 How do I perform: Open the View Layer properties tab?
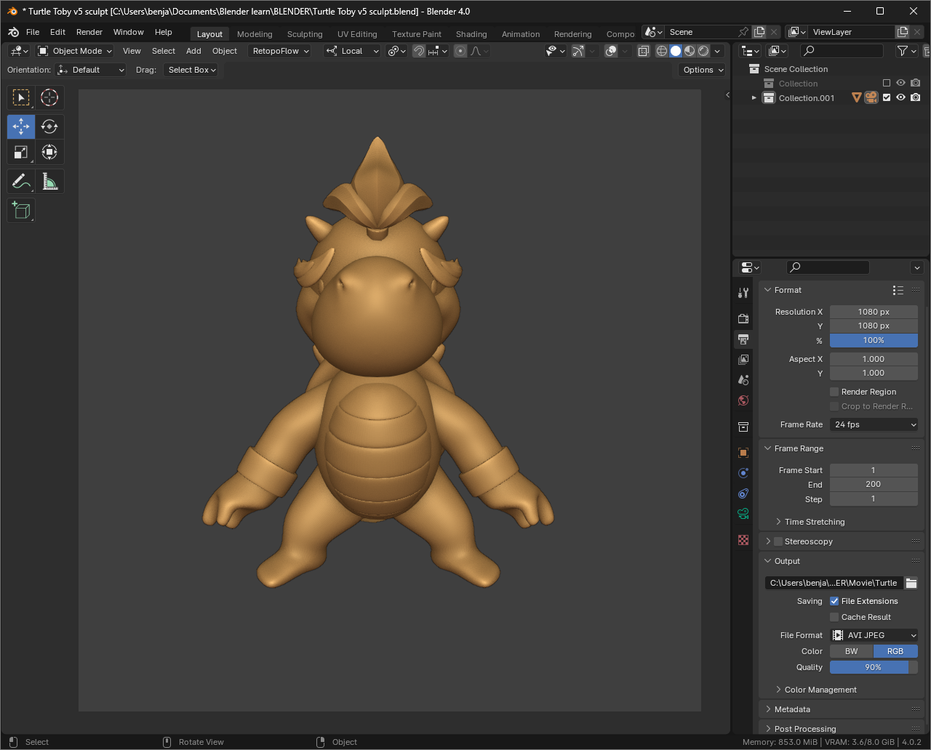pos(743,359)
